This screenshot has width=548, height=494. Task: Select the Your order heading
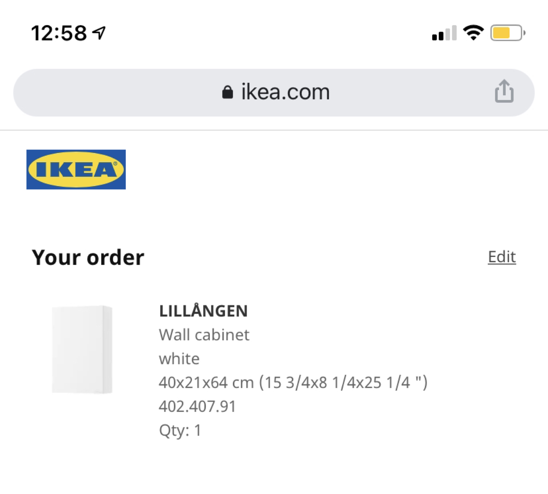(88, 257)
